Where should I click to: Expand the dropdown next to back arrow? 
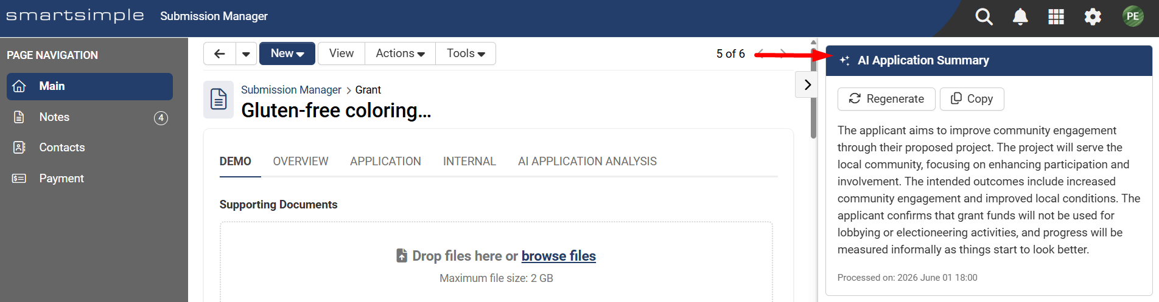click(246, 53)
